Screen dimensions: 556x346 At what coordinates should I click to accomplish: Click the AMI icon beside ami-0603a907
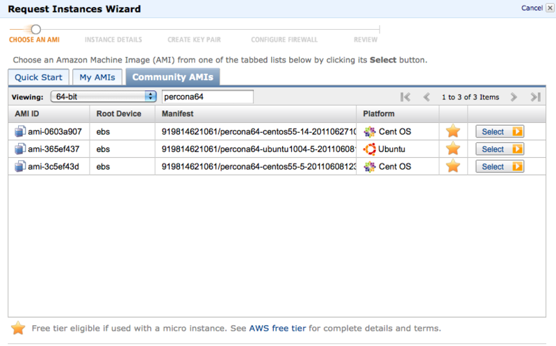20,131
